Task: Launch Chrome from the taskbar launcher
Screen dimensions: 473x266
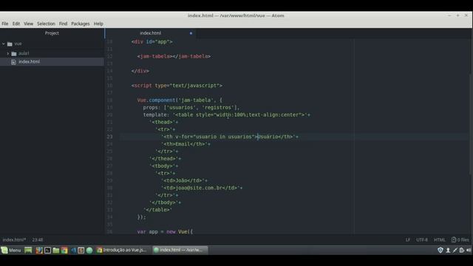Action: click(64, 250)
